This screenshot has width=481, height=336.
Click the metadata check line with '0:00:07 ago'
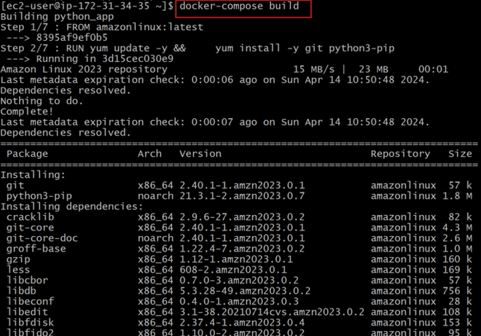tap(215, 122)
